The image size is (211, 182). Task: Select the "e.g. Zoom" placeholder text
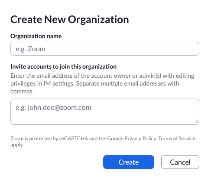point(30,49)
